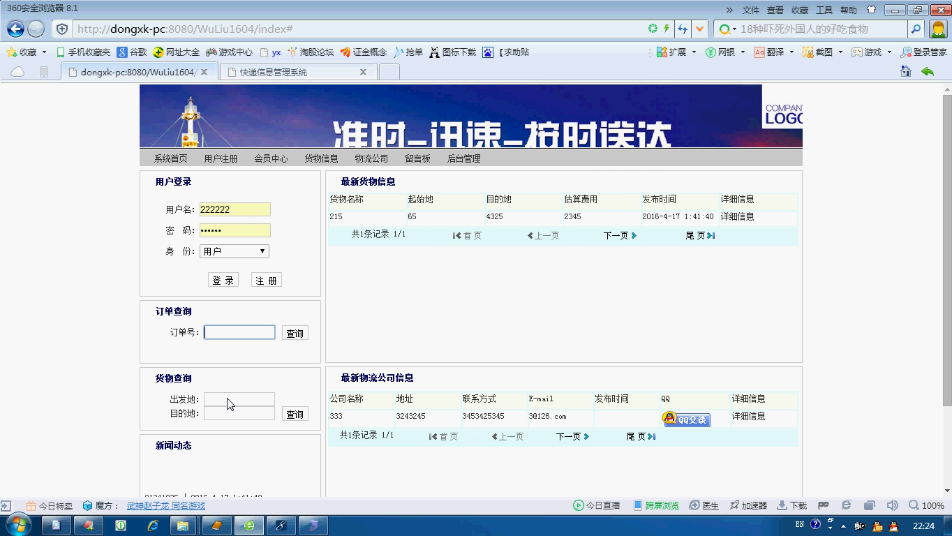Open the 谷歌 bookmark
The image size is (952, 536).
(132, 52)
